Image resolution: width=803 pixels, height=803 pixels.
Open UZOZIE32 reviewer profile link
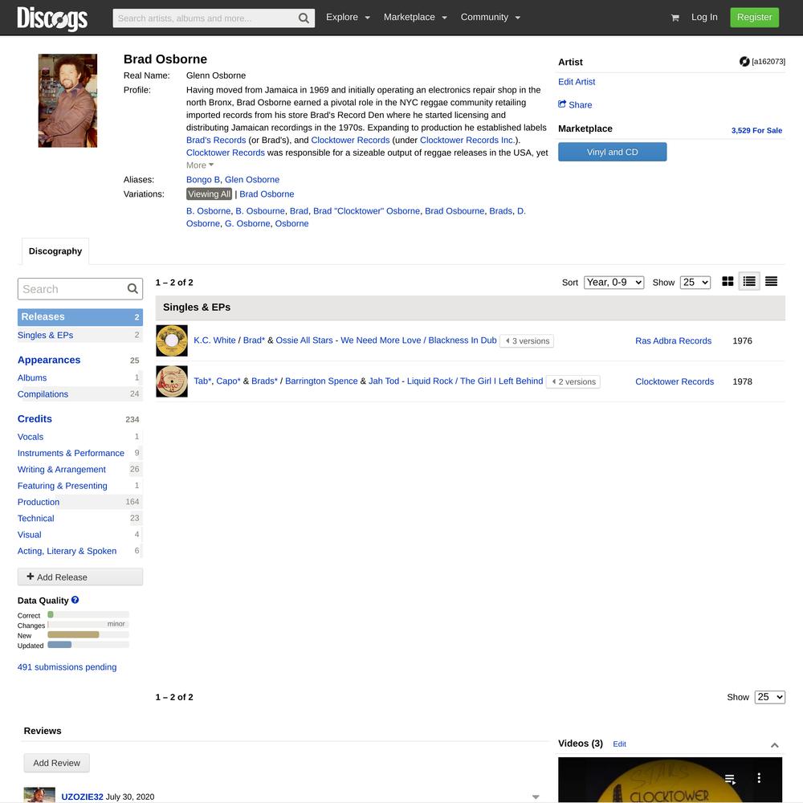pyautogui.click(x=82, y=797)
